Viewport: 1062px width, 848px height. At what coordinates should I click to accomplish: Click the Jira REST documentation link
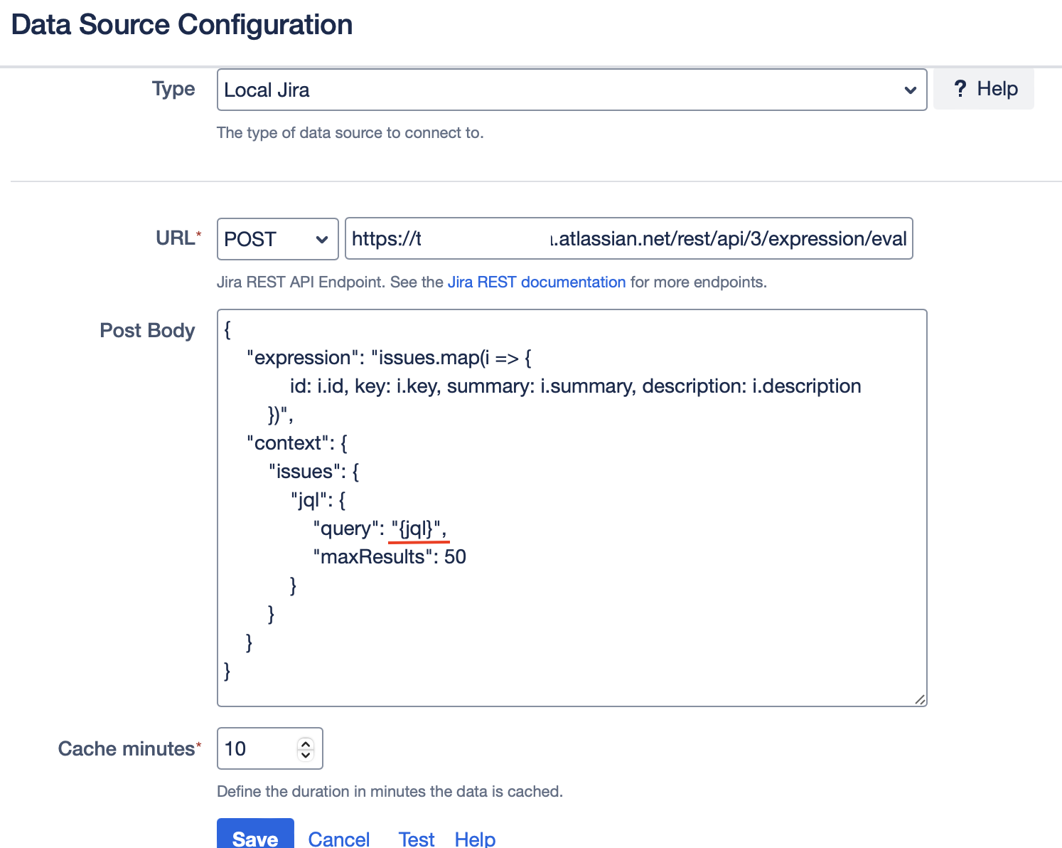(x=537, y=282)
